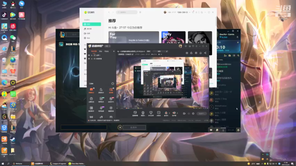Image resolution: width=296 pixels, height=166 pixels.
Task: Open the middle tool in second toolbox row
Action: (101, 100)
